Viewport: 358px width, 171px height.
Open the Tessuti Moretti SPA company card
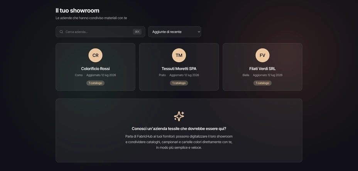(x=179, y=67)
